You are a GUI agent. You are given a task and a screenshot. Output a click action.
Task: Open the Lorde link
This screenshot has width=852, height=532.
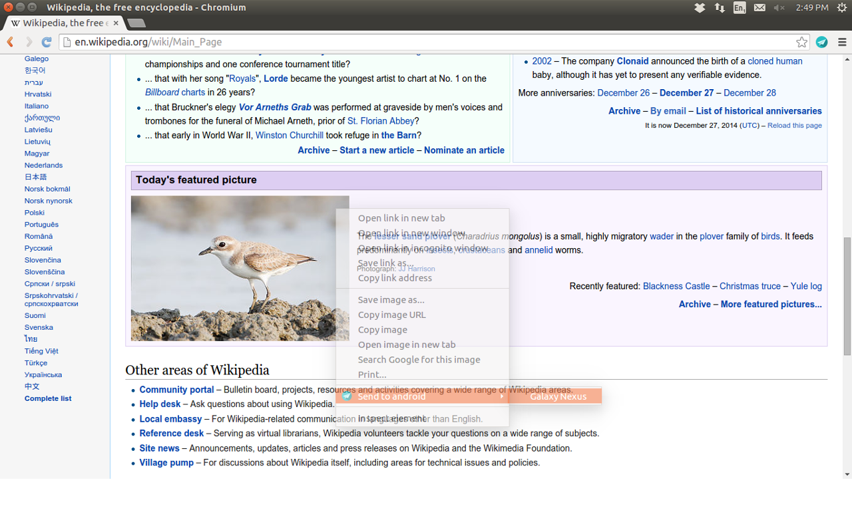(276, 78)
